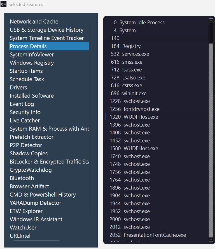This screenshot has width=215, height=249.
Task: Click the feature list horizontal scrollbar
Action: (x=36, y=241)
